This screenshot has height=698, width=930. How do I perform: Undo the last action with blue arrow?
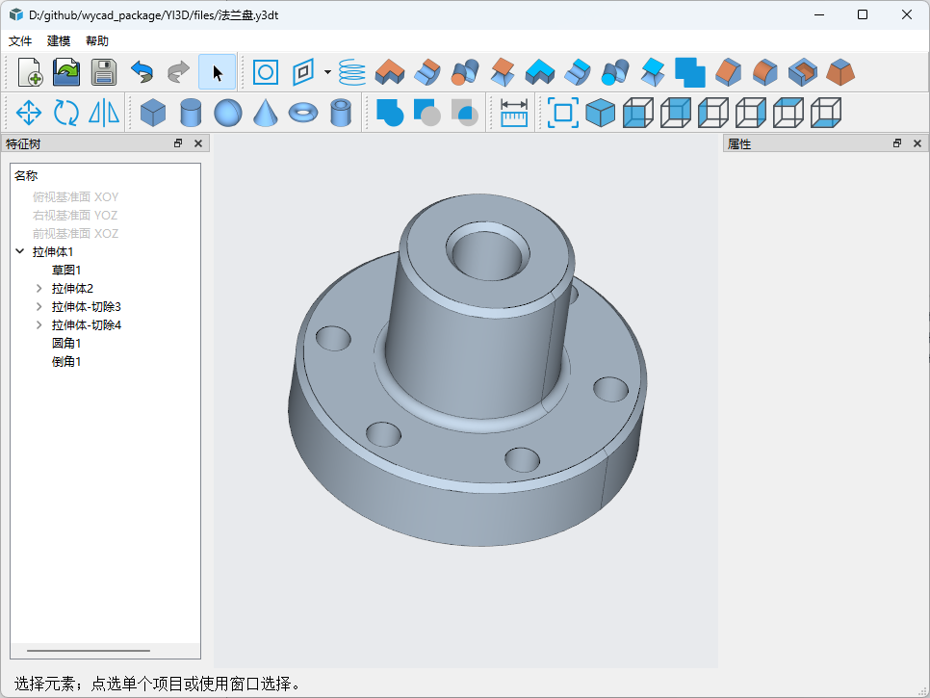tap(142, 72)
